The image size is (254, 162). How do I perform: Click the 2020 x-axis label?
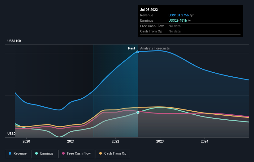[26, 142]
